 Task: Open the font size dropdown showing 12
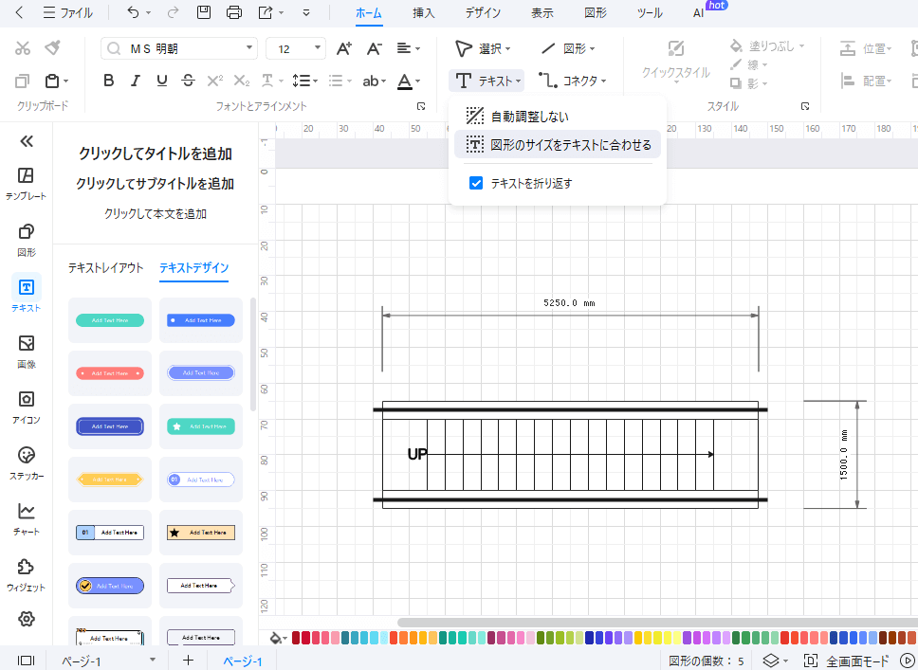[x=296, y=48]
